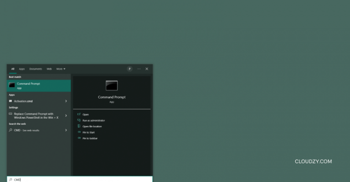Select Run as administrator
350x182 pixels.
coord(93,120)
